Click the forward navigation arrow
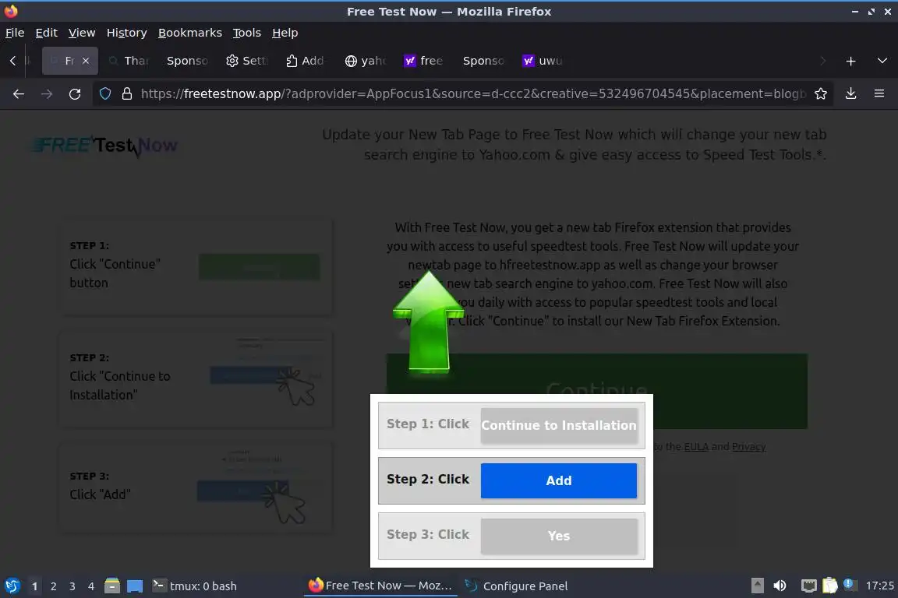Screen dimensions: 898x598 (x=47, y=94)
